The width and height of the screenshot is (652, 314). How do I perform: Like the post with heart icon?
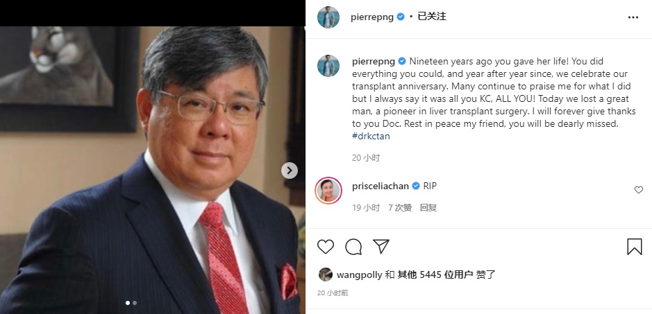click(x=326, y=246)
